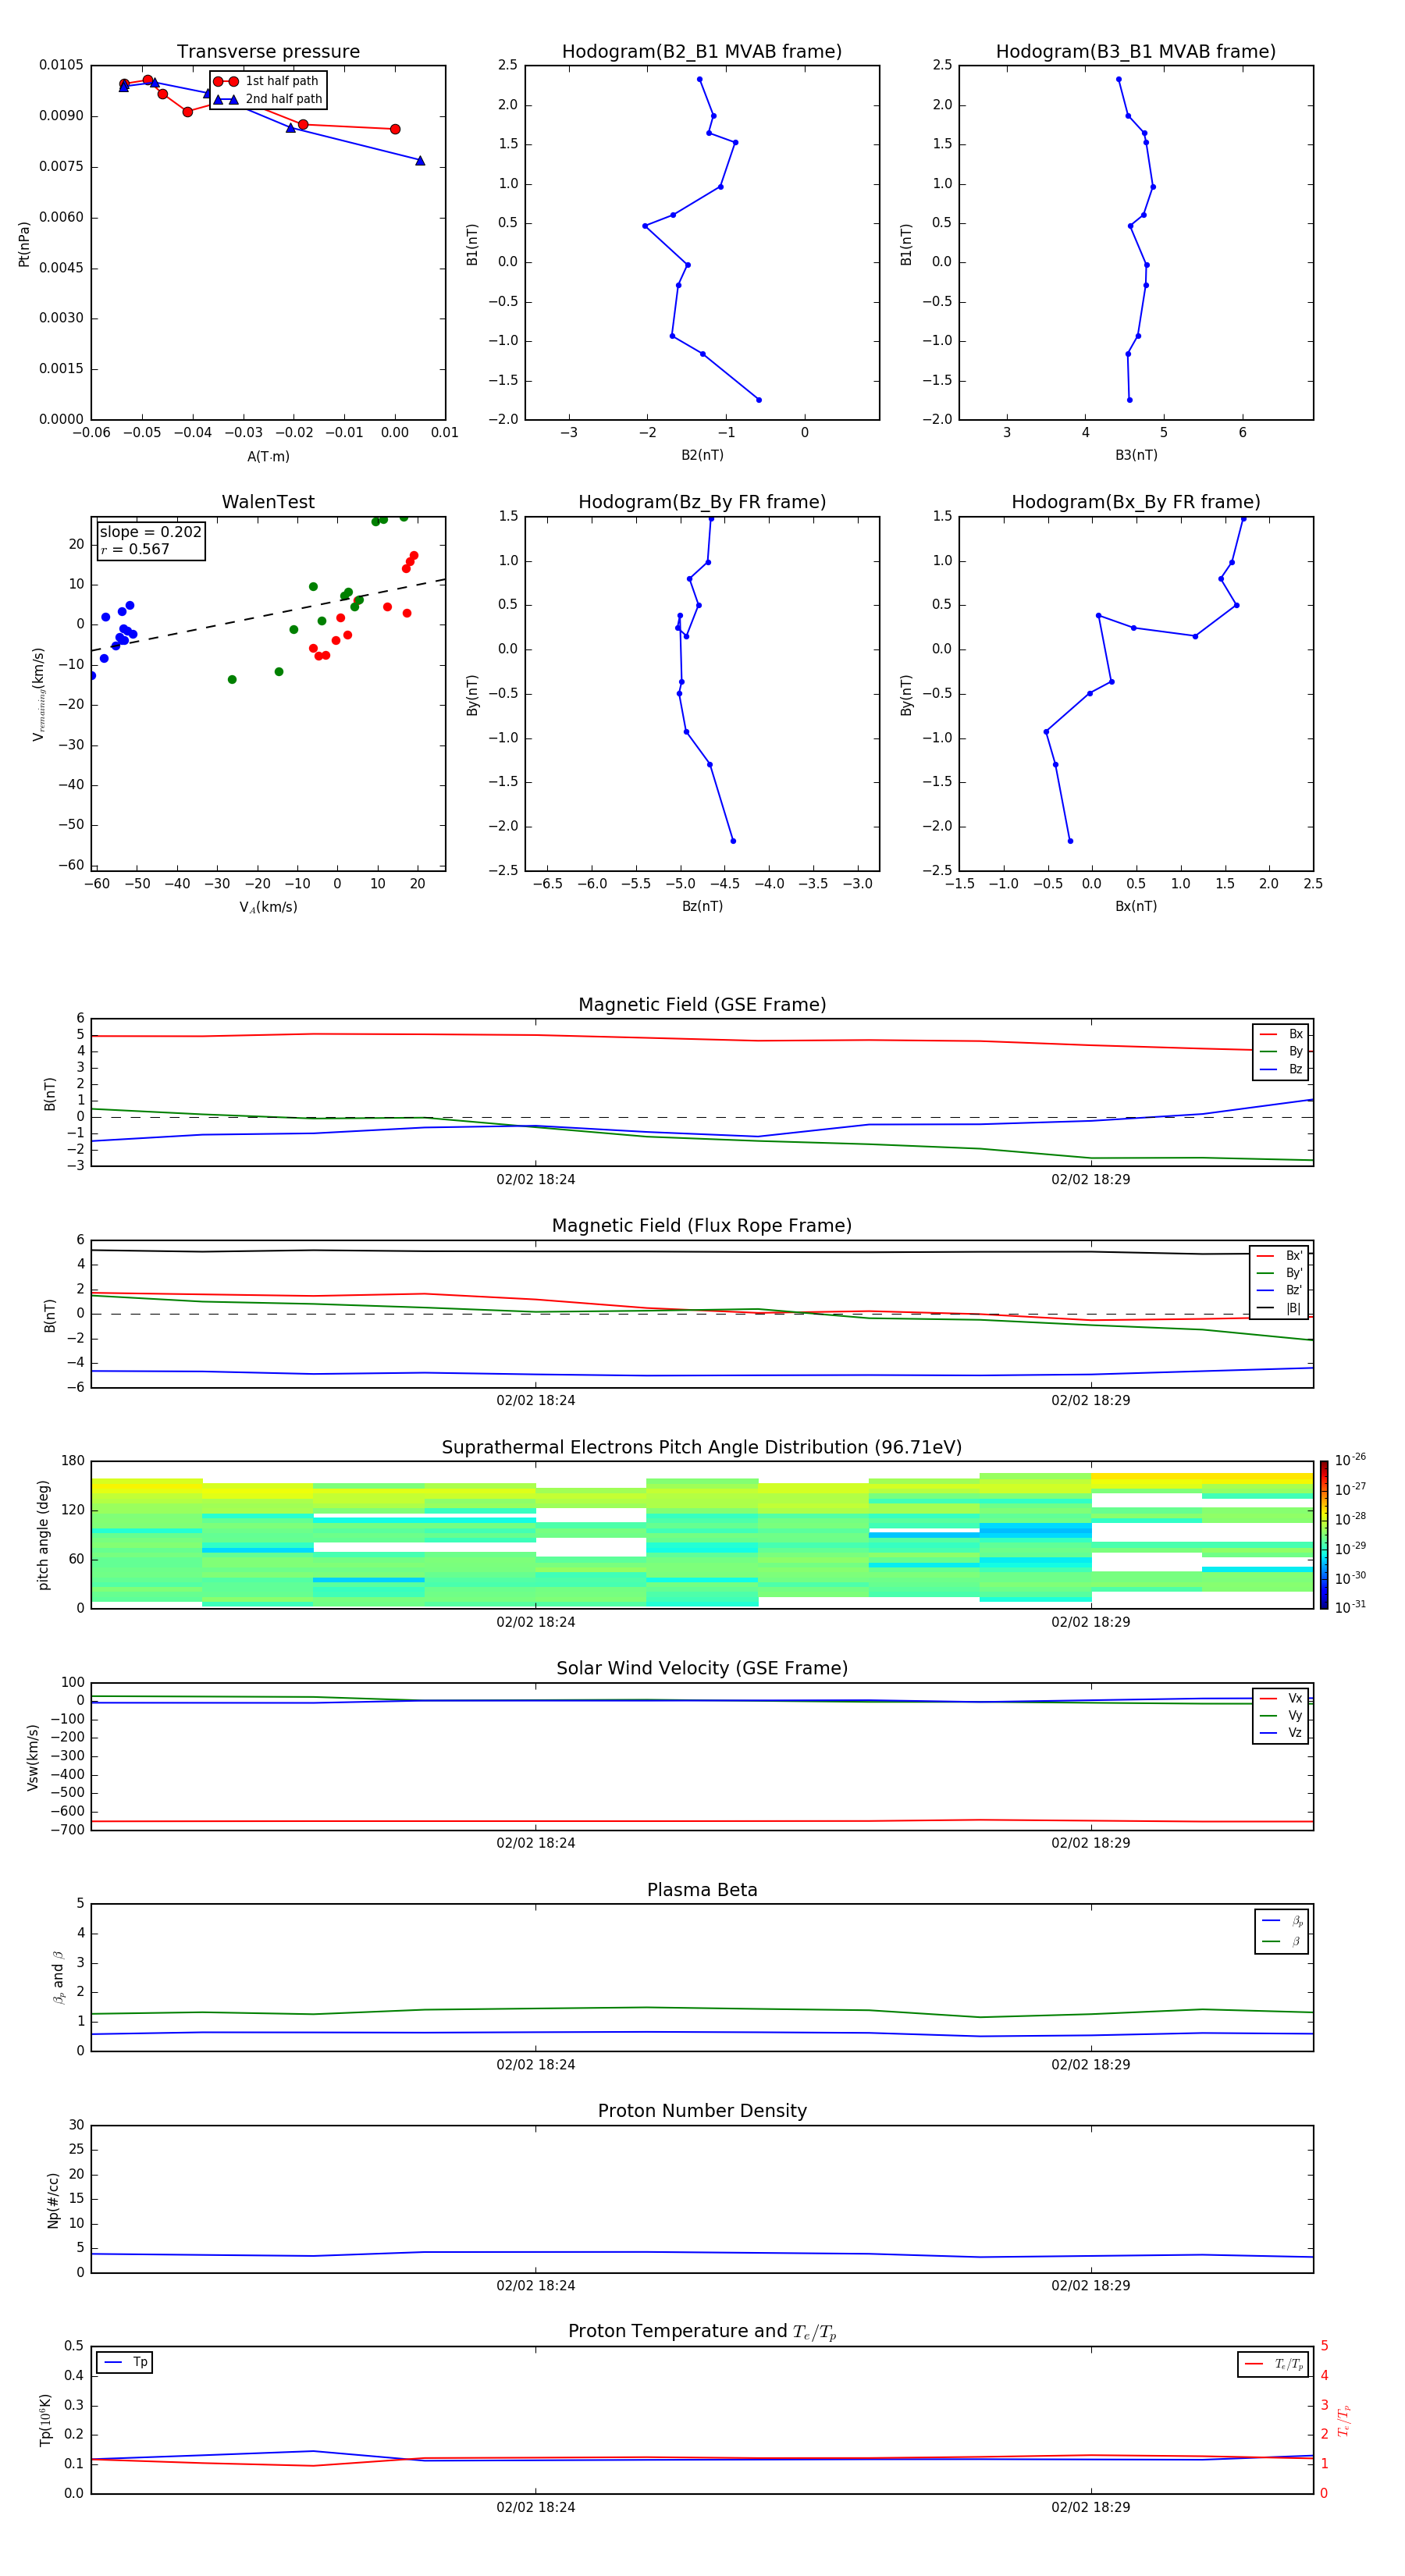Click the 'Tp' legend entry
The height and width of the screenshot is (2576, 1405).
pyautogui.click(x=125, y=2362)
